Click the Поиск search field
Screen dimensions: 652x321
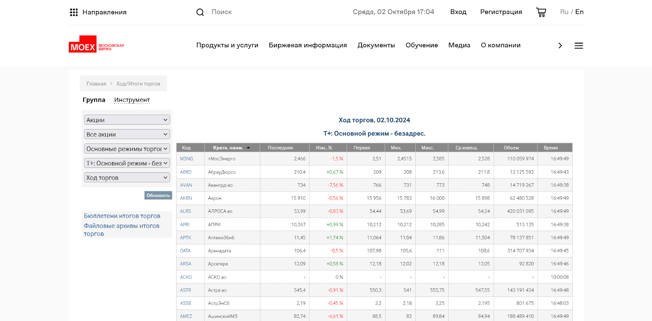[222, 12]
